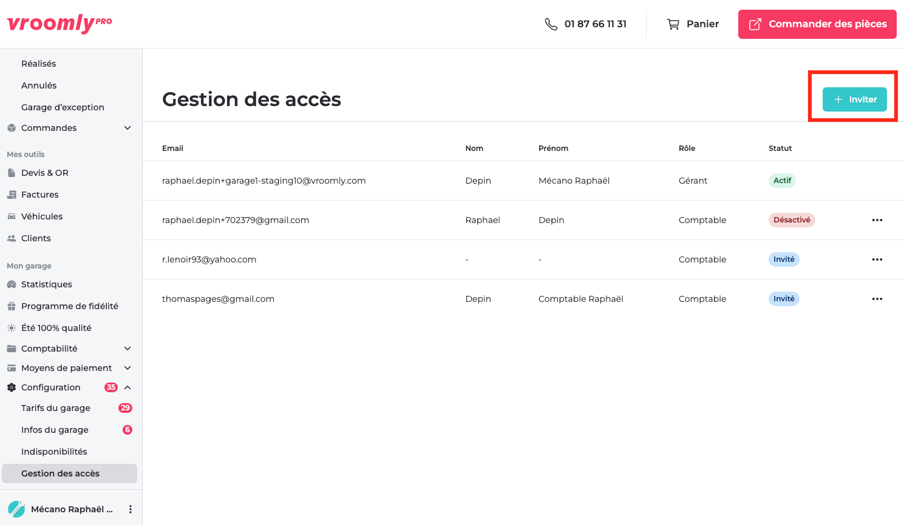Click the Clients people icon
Screen dimensions: 904x525
tap(12, 238)
